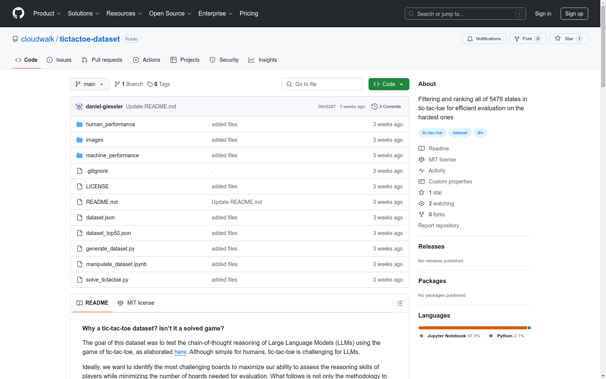
Task: Click the tictactoe-dataset repository name
Action: tap(90, 39)
